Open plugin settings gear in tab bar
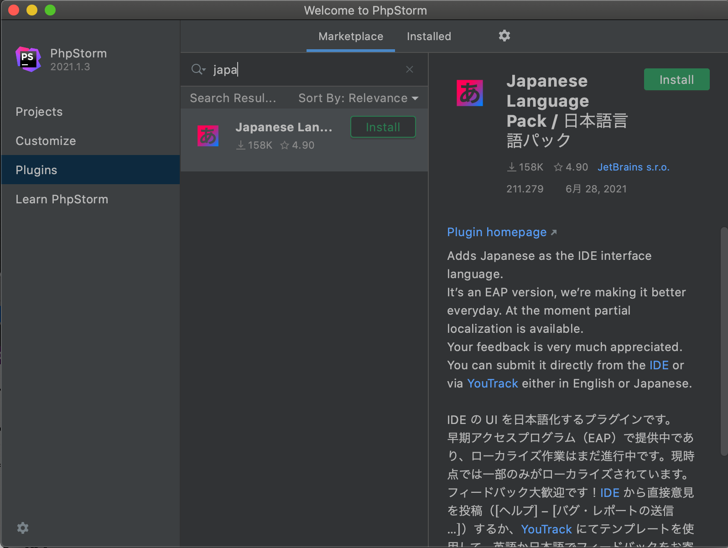 coord(504,36)
